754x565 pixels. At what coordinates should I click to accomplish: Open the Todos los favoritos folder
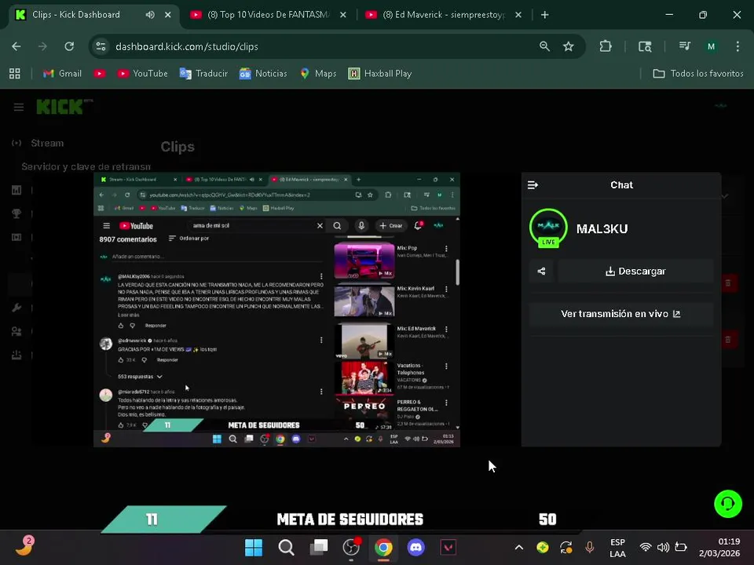[698, 74]
